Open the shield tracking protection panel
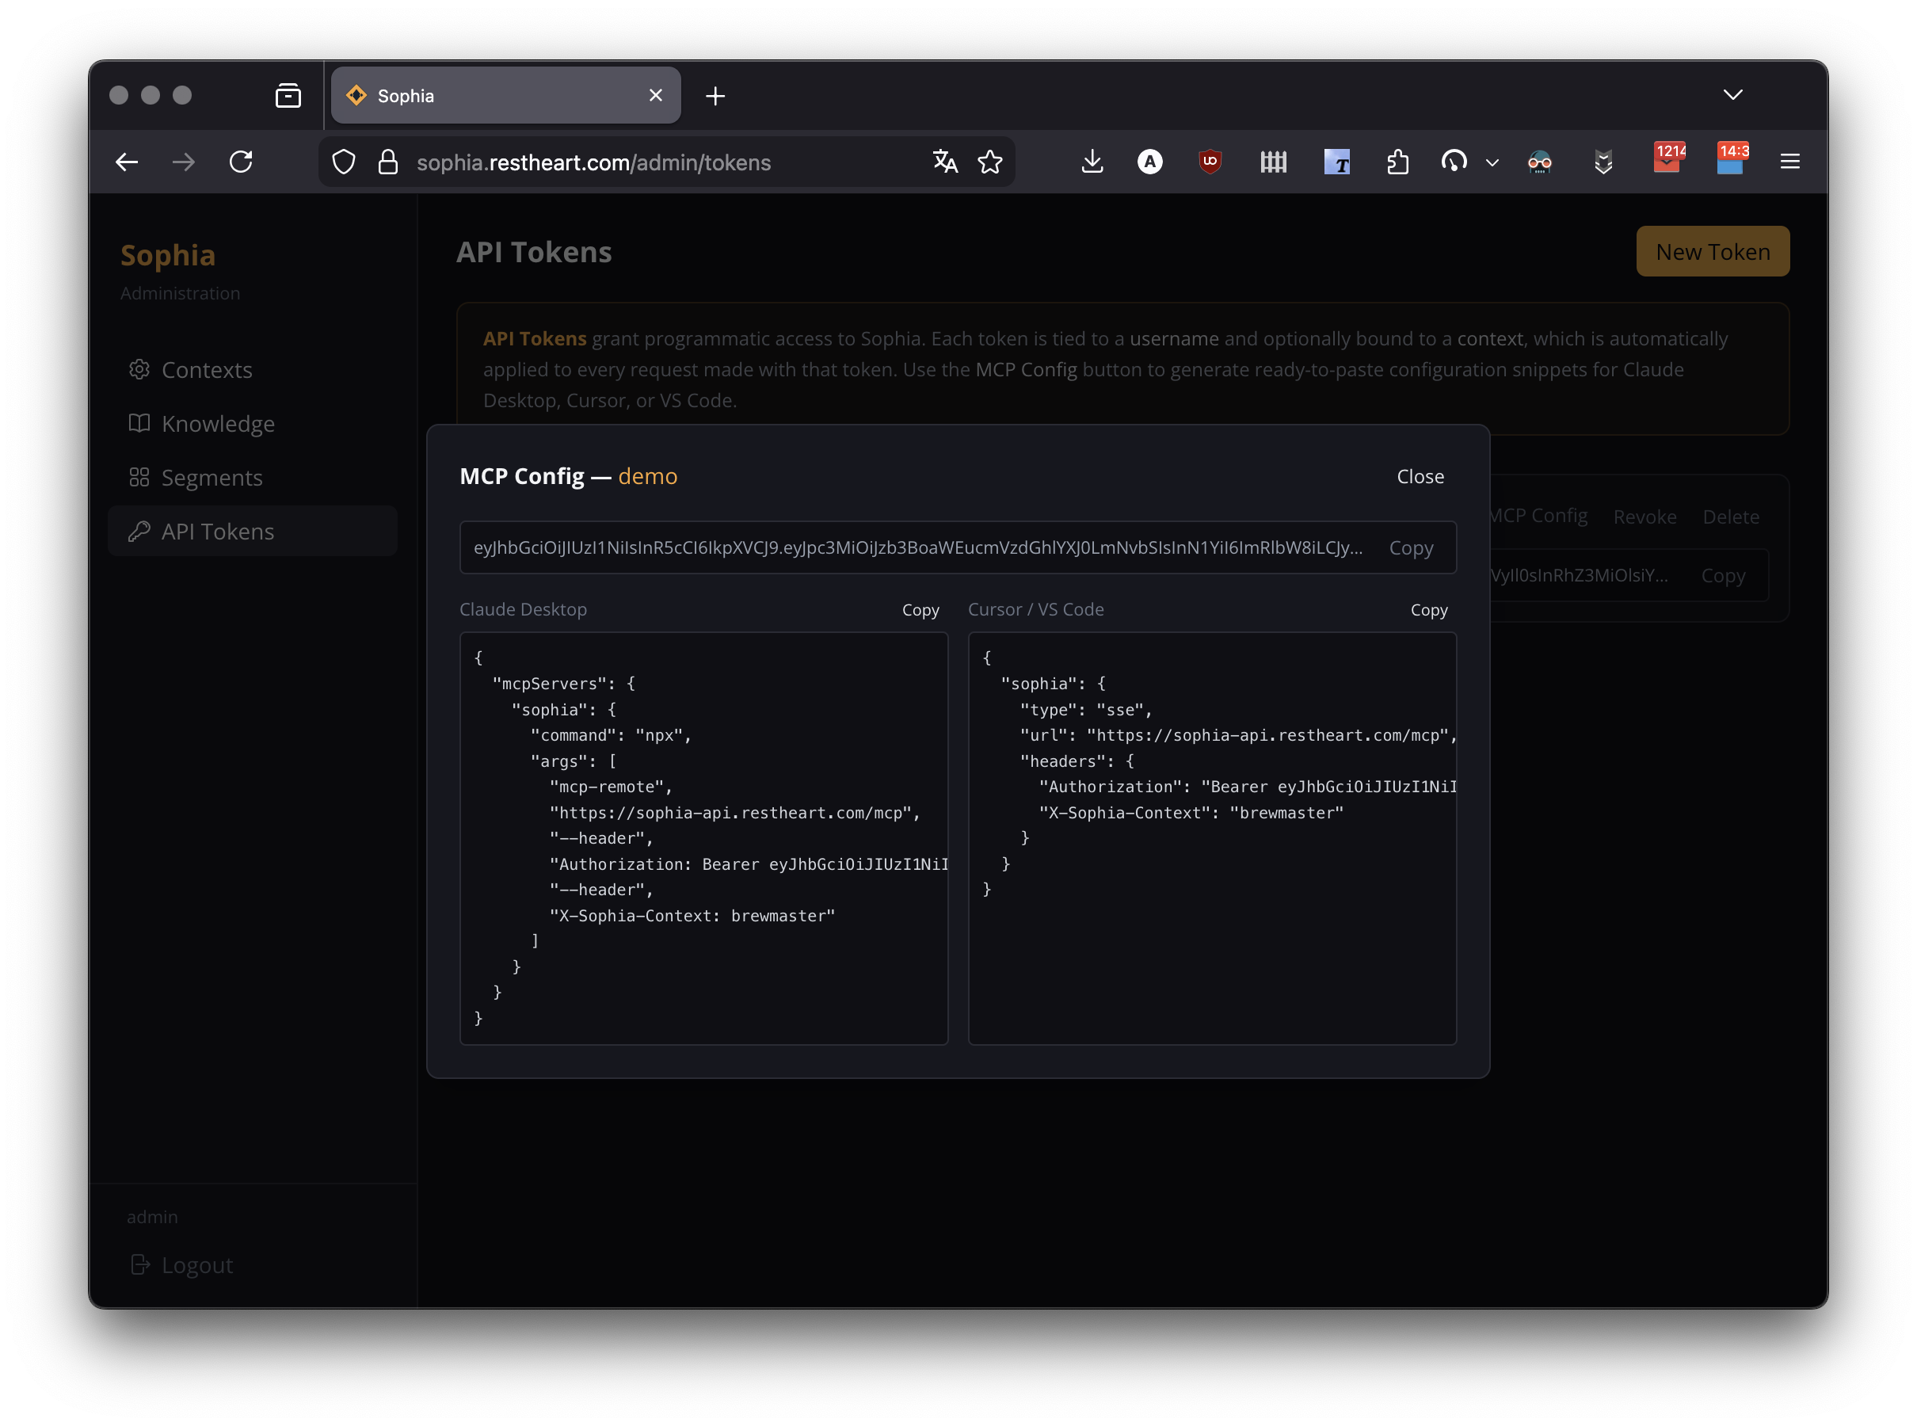1917x1426 pixels. 344,162
